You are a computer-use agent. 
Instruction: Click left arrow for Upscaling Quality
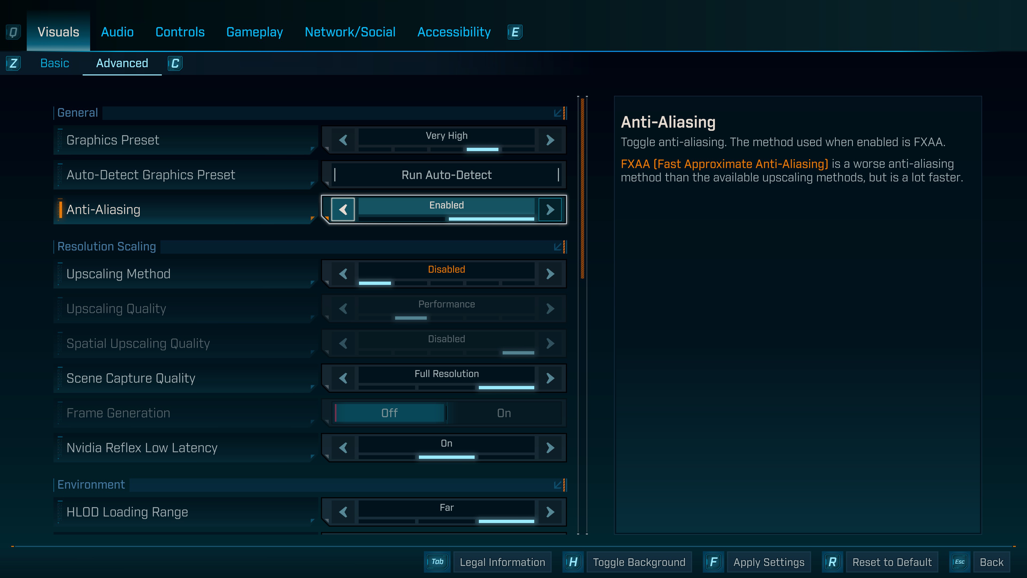click(x=343, y=308)
